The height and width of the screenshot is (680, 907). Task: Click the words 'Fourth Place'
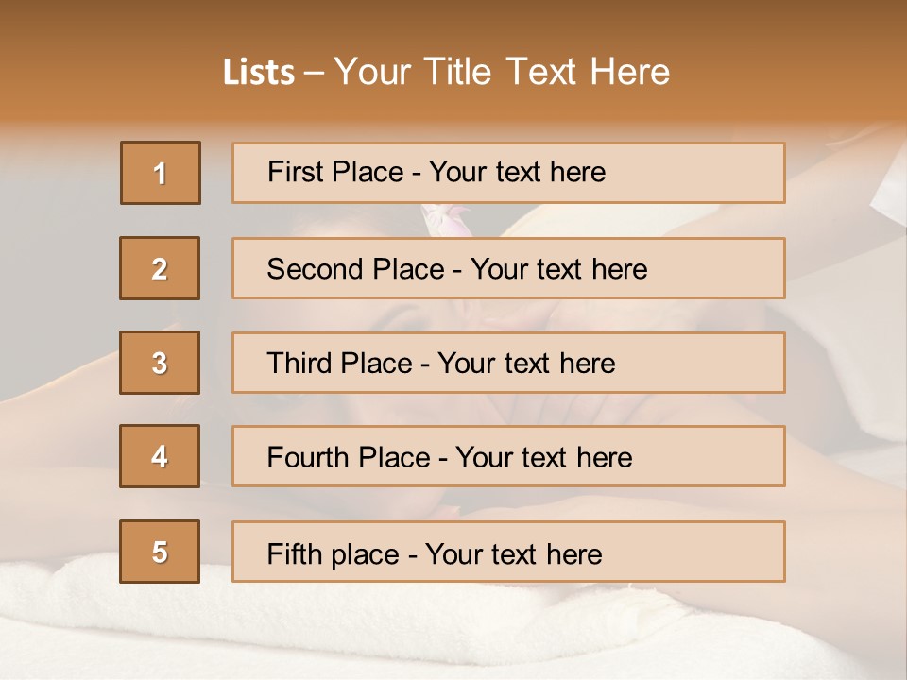pos(348,458)
